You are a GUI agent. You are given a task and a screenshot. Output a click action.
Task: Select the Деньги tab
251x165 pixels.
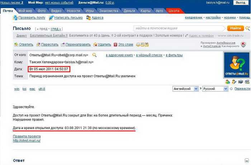tap(129, 11)
